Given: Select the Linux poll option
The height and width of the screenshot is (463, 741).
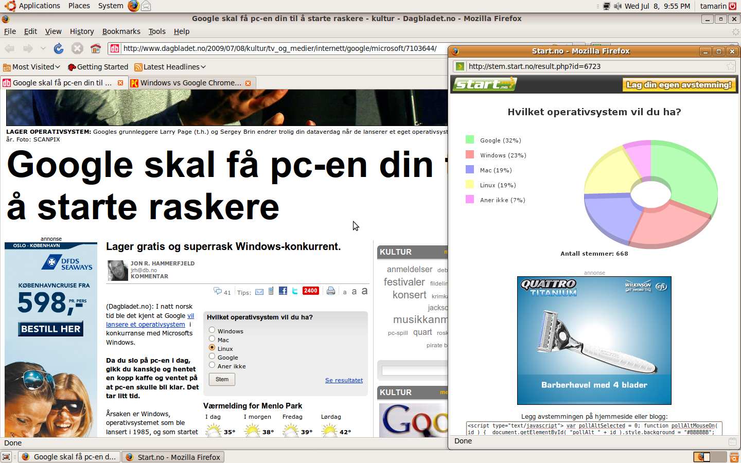Looking at the screenshot, I should click(x=212, y=347).
